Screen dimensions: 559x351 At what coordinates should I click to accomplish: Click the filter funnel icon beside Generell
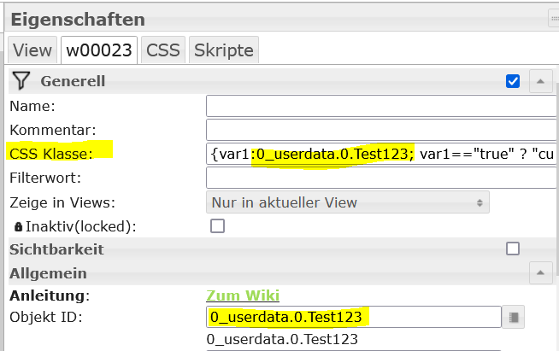click(22, 82)
